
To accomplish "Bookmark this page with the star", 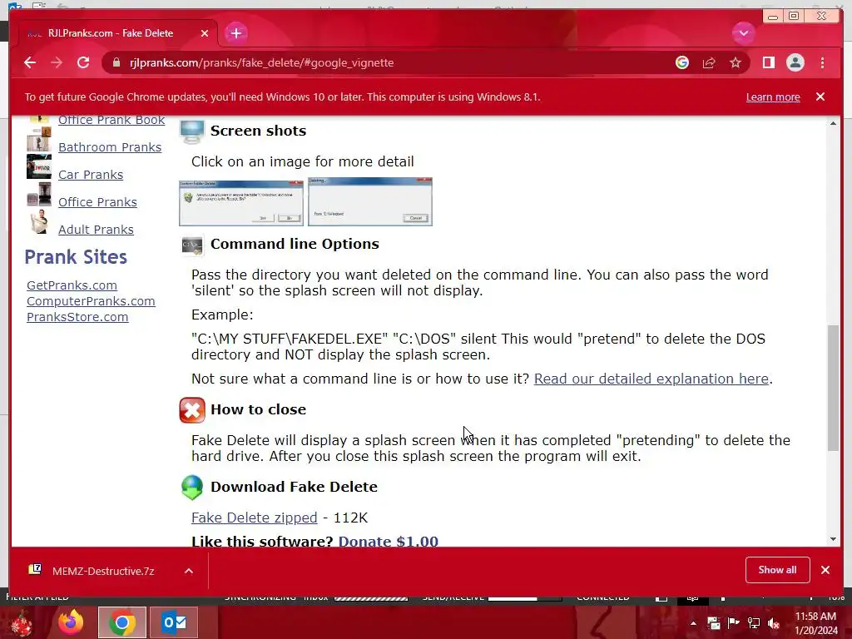I will (x=736, y=62).
